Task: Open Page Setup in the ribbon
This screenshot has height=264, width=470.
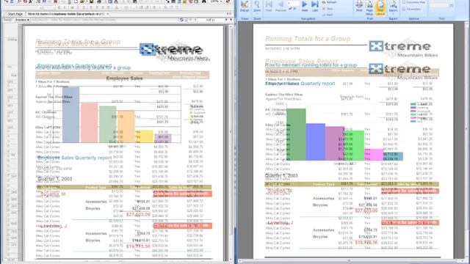Action: pyautogui.click(x=369, y=7)
